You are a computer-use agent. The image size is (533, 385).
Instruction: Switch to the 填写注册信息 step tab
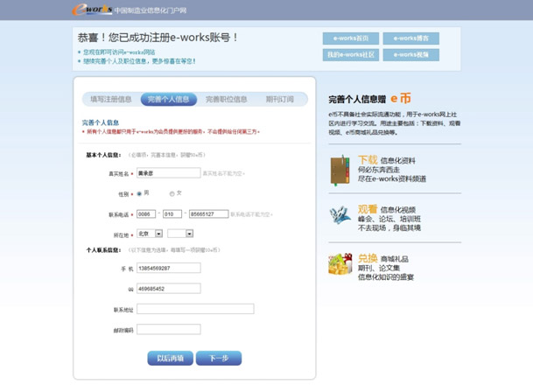(x=111, y=99)
